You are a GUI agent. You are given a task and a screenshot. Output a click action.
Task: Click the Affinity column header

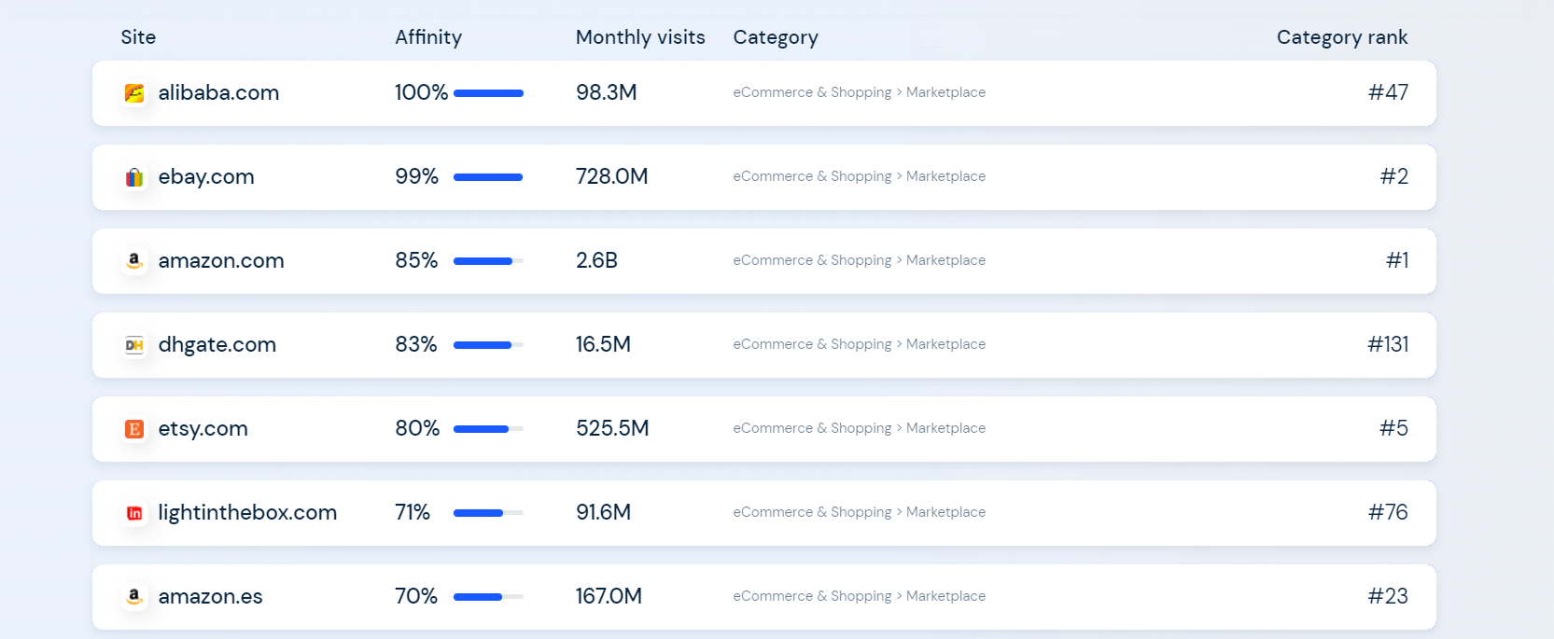[x=428, y=37]
